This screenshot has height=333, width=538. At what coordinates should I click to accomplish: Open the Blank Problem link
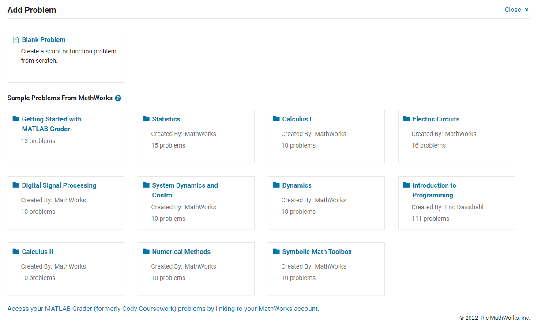pos(44,40)
